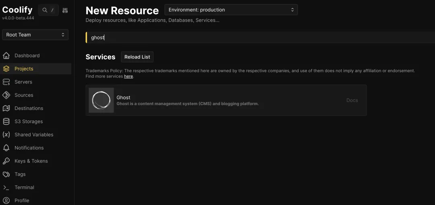
Task: Follow the 'here' link for more services
Action: 128,76
